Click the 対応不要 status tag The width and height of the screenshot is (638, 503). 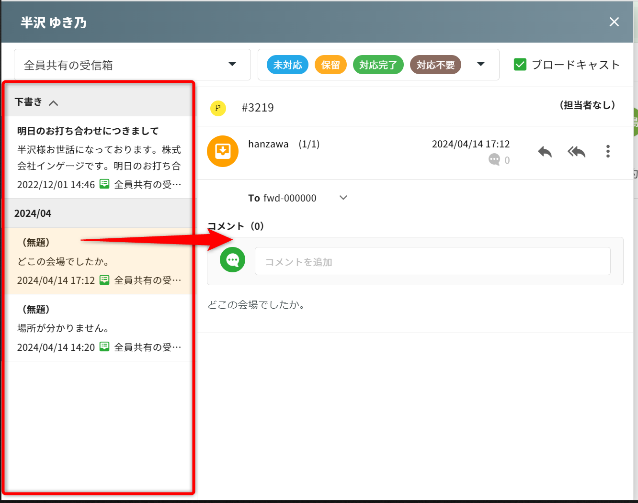435,65
